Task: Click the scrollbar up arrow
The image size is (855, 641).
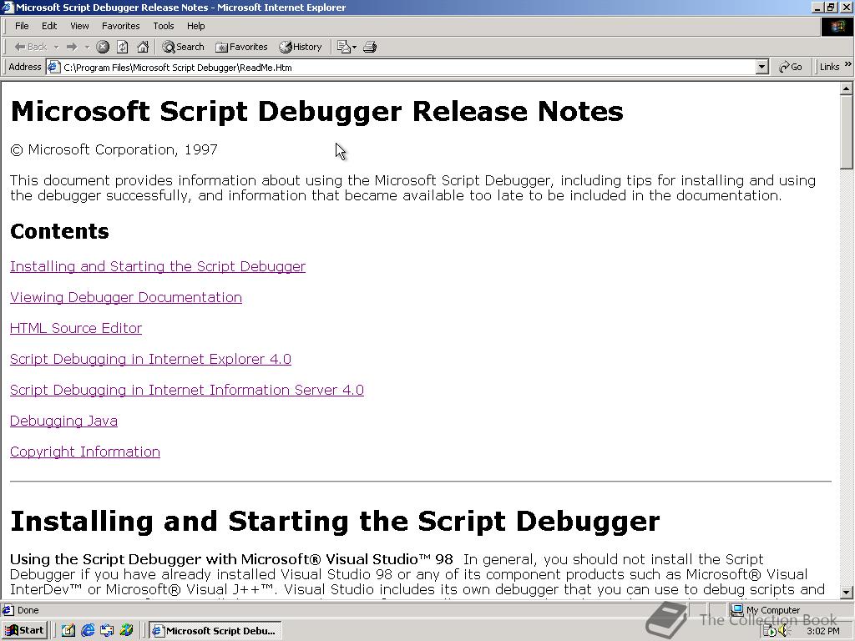Action: (x=847, y=88)
